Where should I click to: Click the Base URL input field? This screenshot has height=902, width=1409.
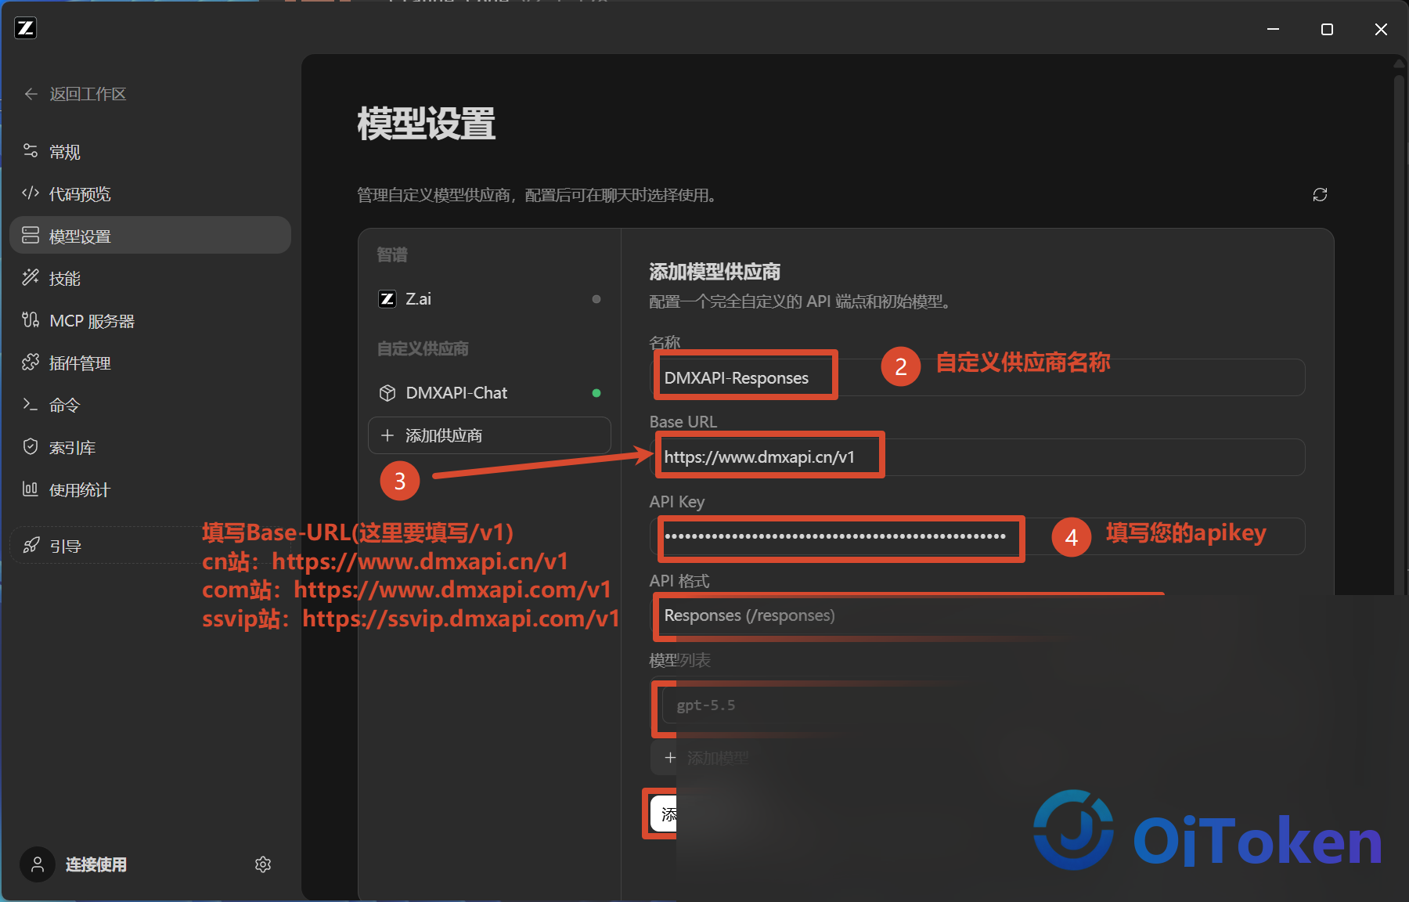point(977,457)
